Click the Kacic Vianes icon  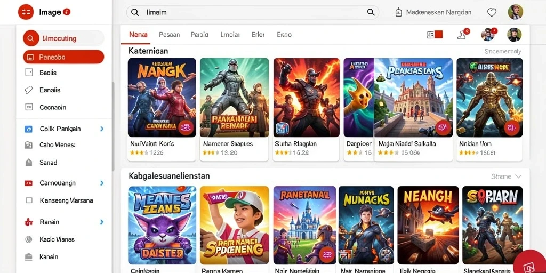29,239
